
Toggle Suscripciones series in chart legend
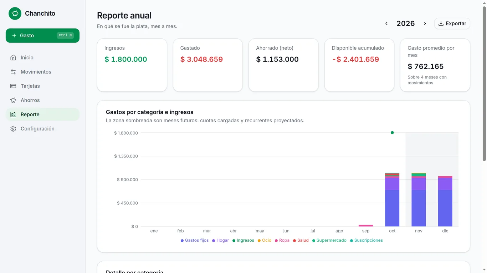click(366, 240)
